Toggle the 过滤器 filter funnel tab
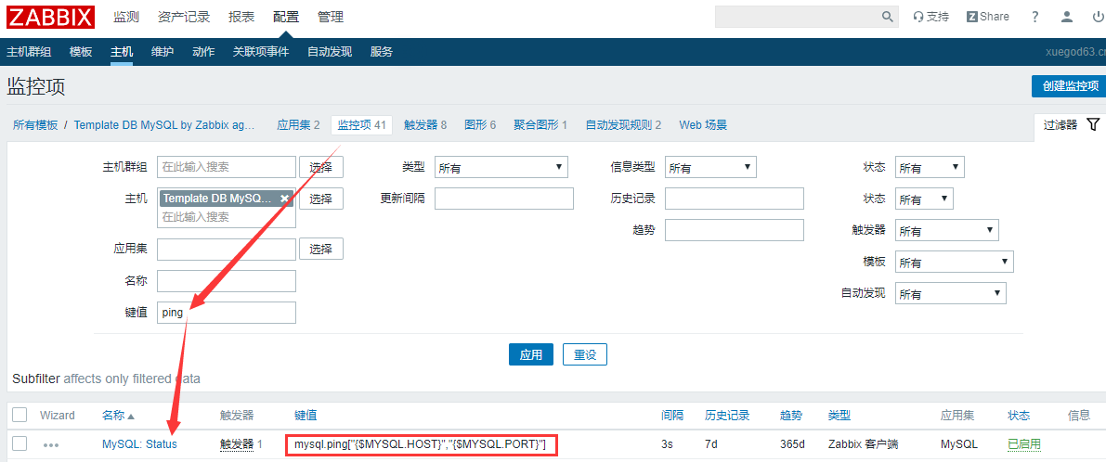Screen dimensions: 1106x462 (x=1071, y=124)
